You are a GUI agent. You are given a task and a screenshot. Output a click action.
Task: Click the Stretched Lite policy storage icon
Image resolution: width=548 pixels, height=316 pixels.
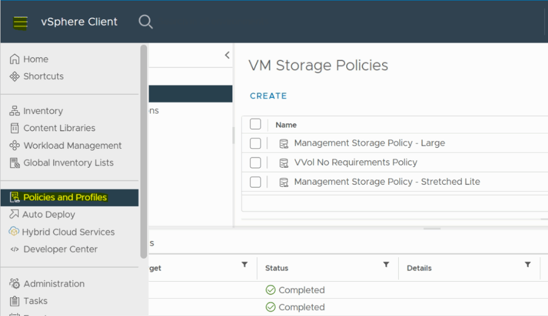tap(284, 182)
